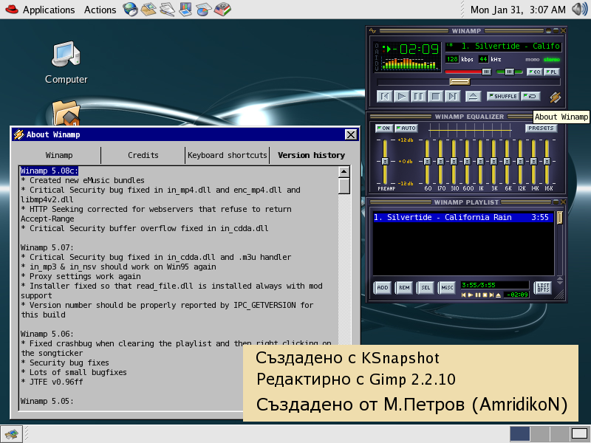Click the 1K equalizer band slider

(480, 161)
